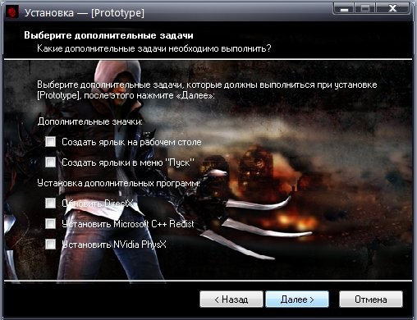Toggle "Установить Microsoft C++ Redist" checkbox

50,224
